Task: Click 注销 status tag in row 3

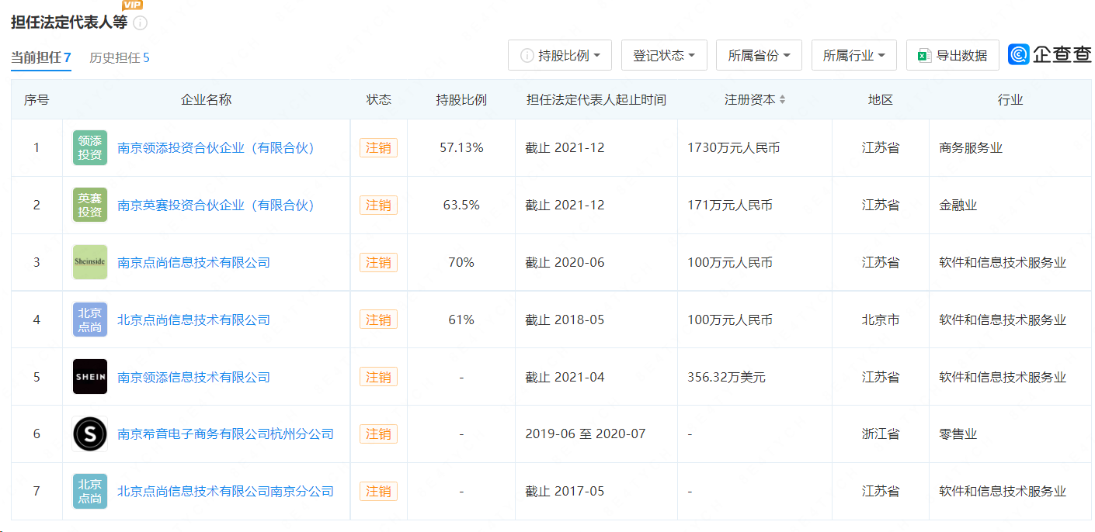Action: click(378, 262)
